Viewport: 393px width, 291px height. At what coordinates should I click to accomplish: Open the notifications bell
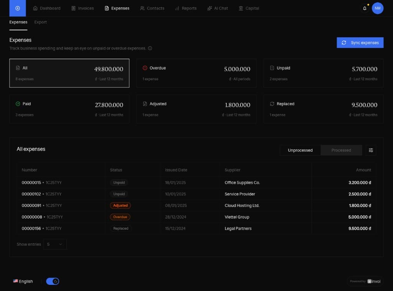pos(365,8)
